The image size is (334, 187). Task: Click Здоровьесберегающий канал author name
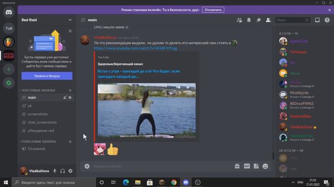[x=121, y=64]
